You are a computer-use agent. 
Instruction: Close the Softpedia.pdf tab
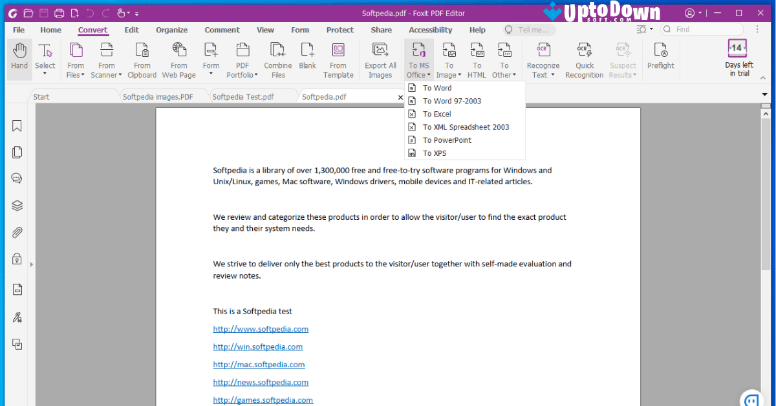(x=400, y=96)
